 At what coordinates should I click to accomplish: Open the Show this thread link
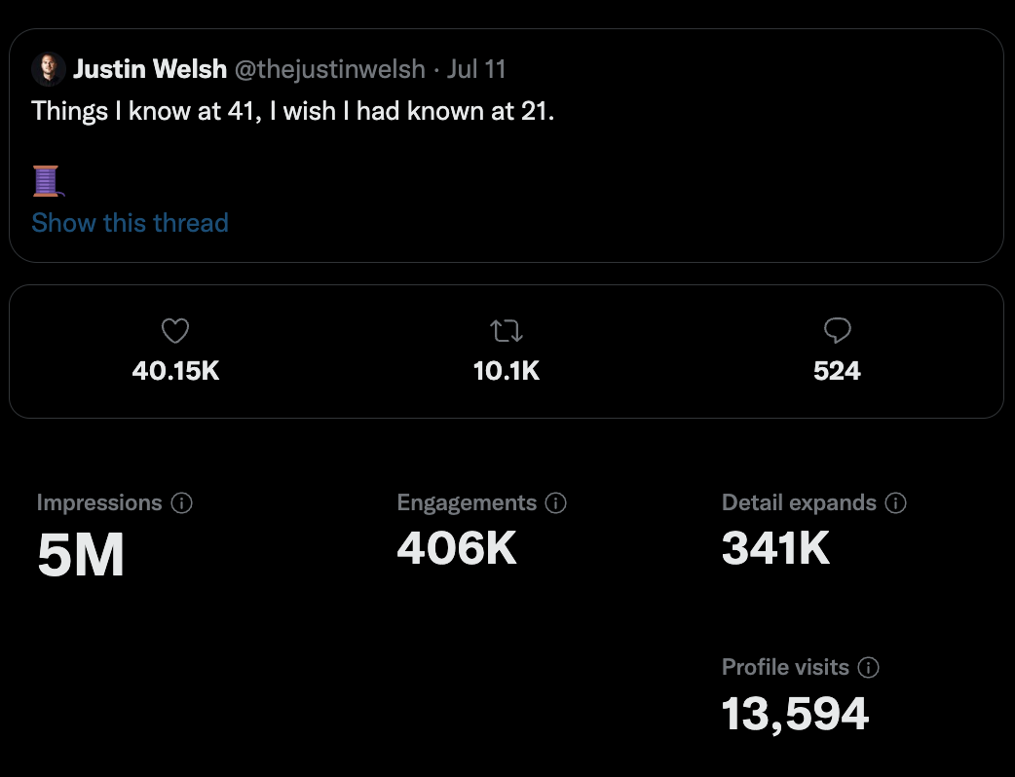coord(130,223)
